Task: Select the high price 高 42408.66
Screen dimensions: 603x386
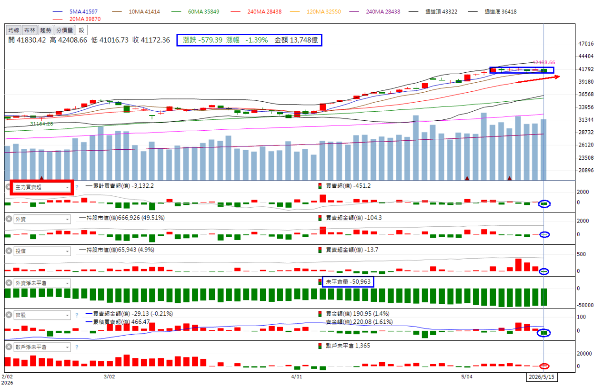Action: pos(68,40)
